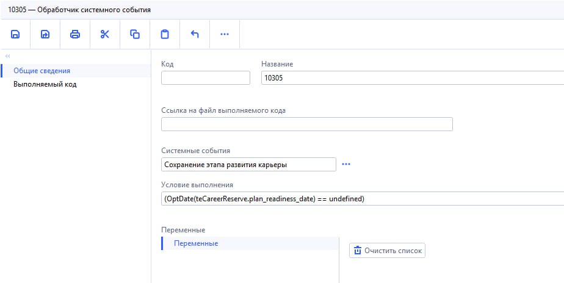Open the toolbar's three-dot more menu
This screenshot has height=283, width=564.
pyautogui.click(x=225, y=34)
